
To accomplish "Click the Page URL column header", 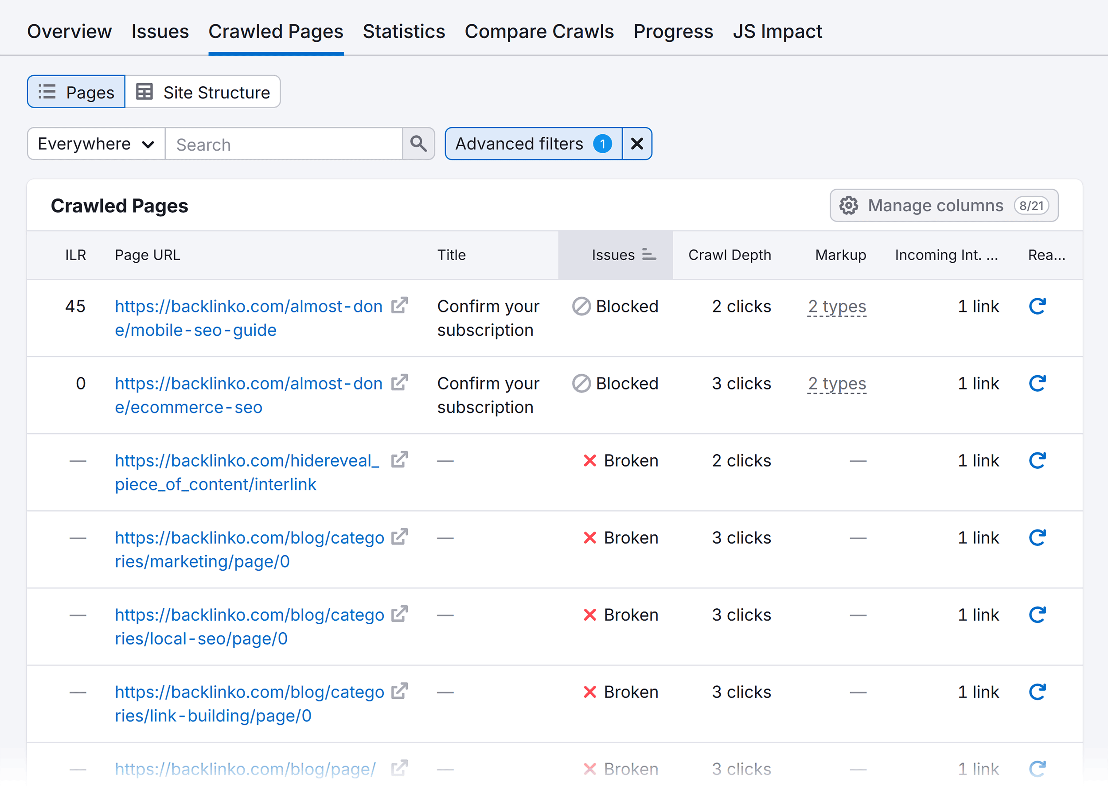I will [148, 255].
